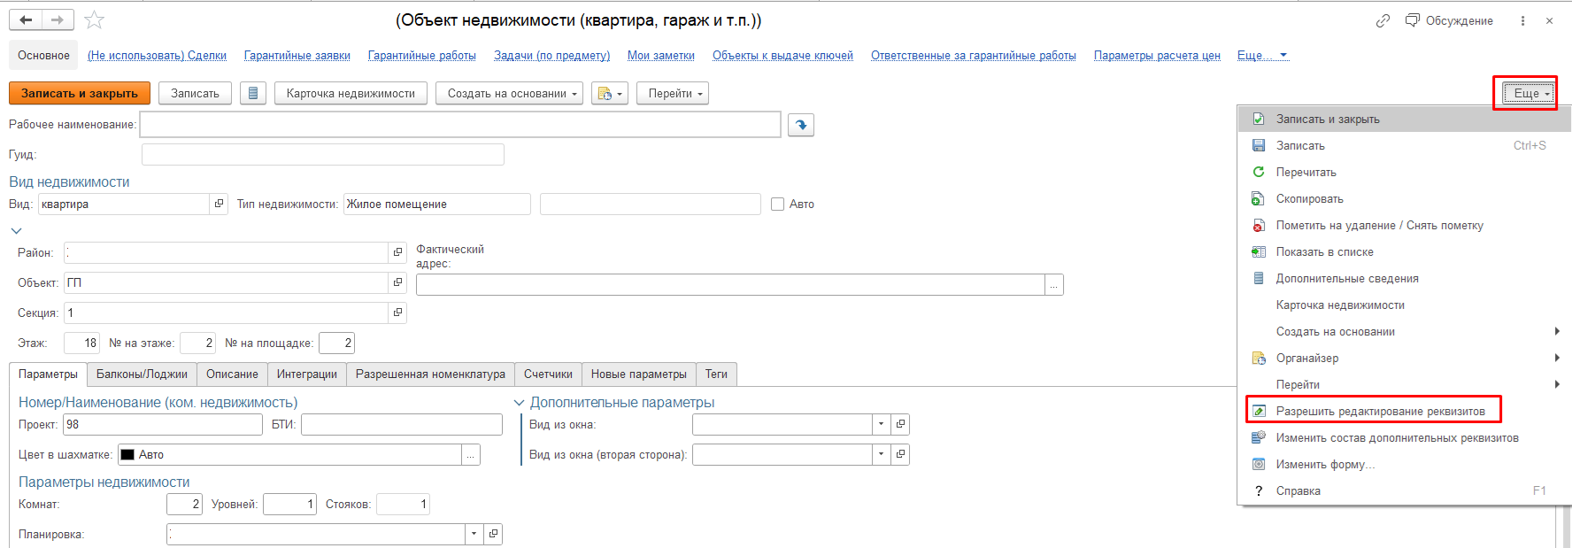The width and height of the screenshot is (1572, 548).
Task: Switch to the Счетчики tab
Action: (548, 374)
